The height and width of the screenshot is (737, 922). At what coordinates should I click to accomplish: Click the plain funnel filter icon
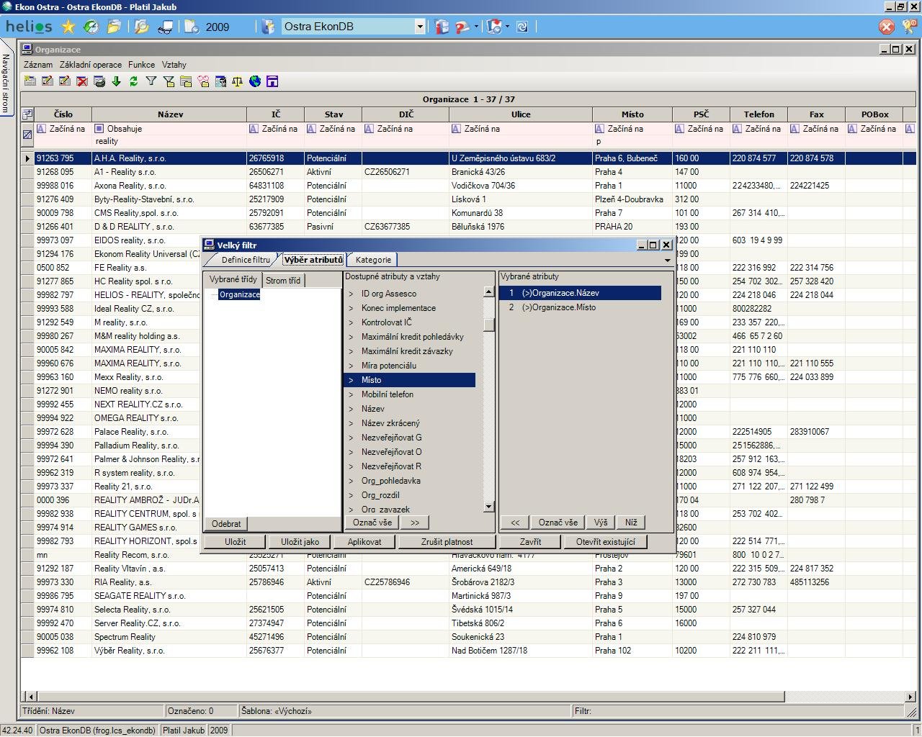[x=151, y=81]
